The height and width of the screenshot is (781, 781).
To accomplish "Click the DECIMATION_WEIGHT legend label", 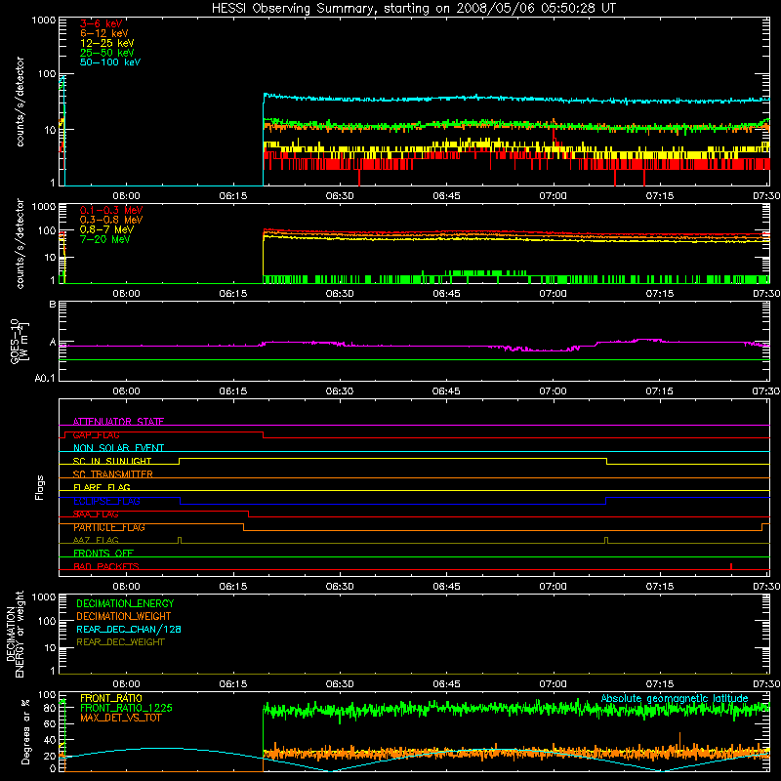I will pos(124,616).
